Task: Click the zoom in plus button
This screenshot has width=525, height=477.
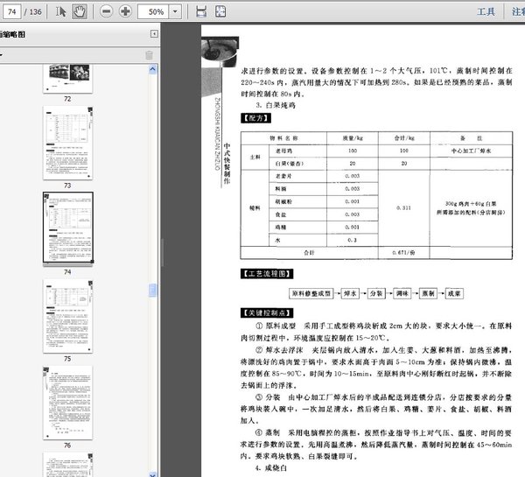Action: [126, 11]
